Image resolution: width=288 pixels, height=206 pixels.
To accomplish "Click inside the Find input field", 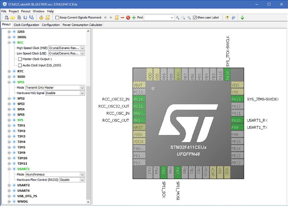I will [157, 18].
